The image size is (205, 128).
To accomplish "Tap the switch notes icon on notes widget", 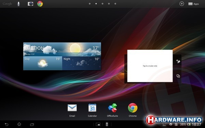I will (x=178, y=76).
